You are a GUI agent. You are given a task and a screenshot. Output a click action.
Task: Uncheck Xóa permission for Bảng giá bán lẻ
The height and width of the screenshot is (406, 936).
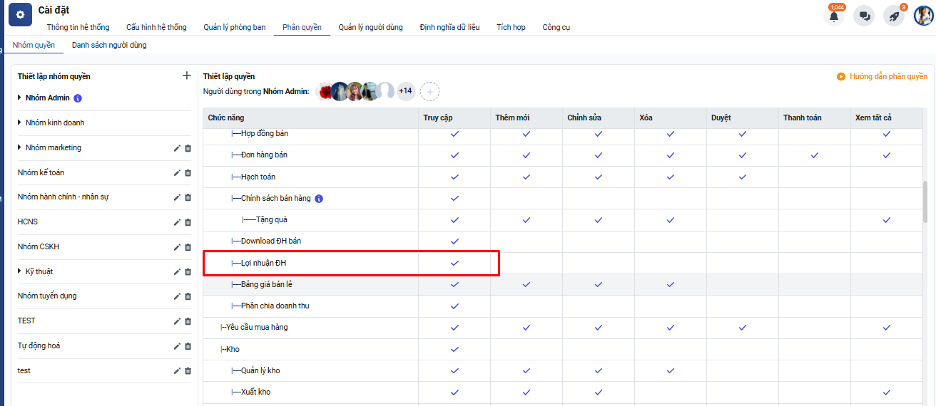tap(671, 284)
